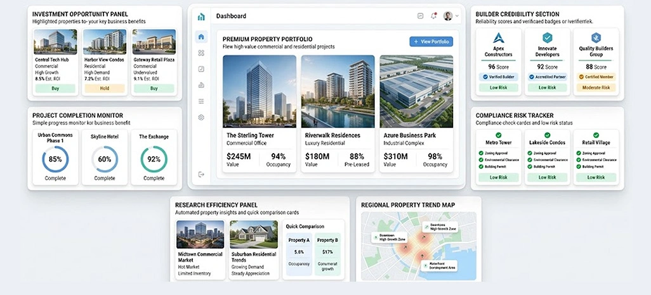This screenshot has height=295, width=651.
Task: Open the Midtown Commercial Market image
Action: (200, 234)
